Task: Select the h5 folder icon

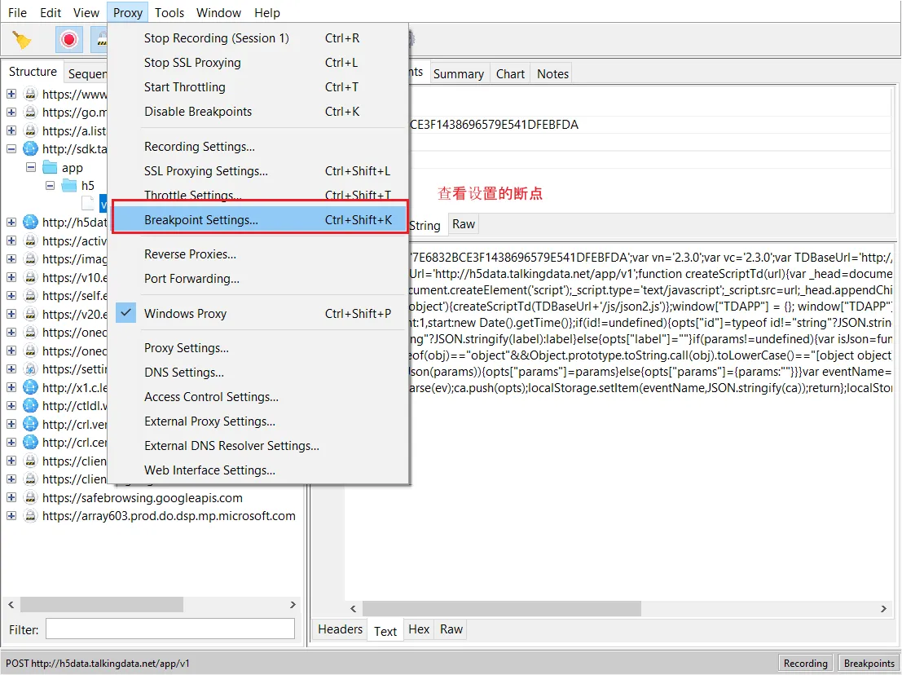Action: pyautogui.click(x=69, y=185)
